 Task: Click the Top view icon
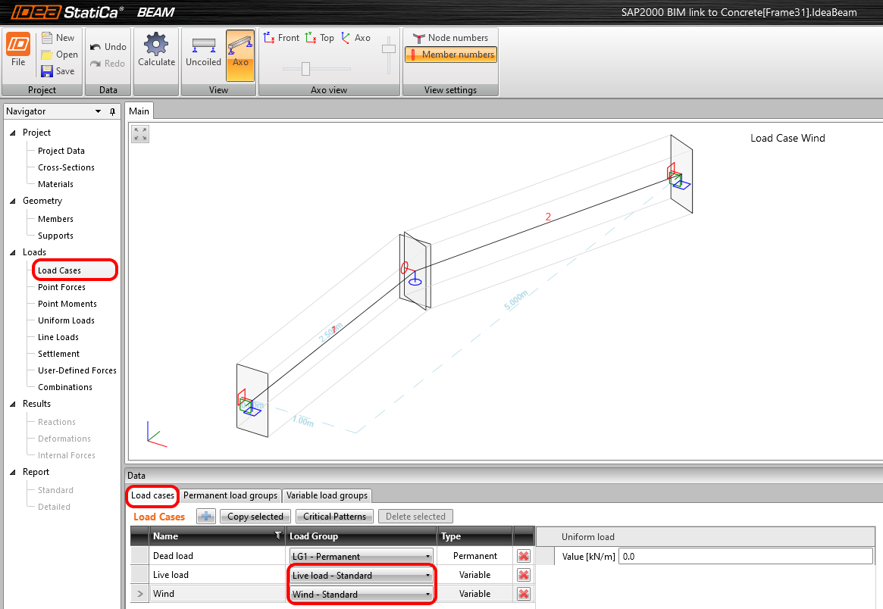[319, 37]
